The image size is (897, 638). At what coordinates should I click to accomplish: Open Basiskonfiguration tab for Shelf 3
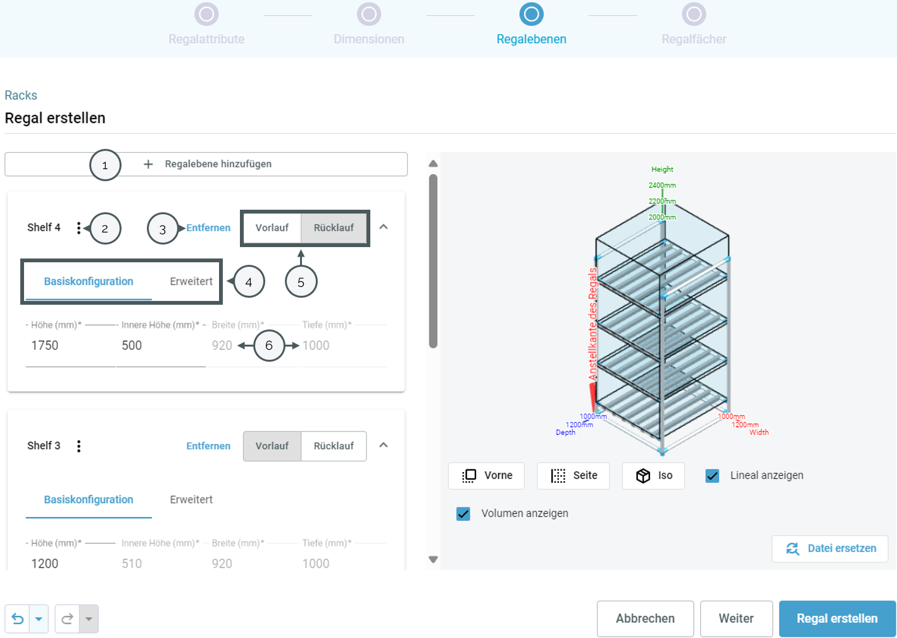coord(89,500)
